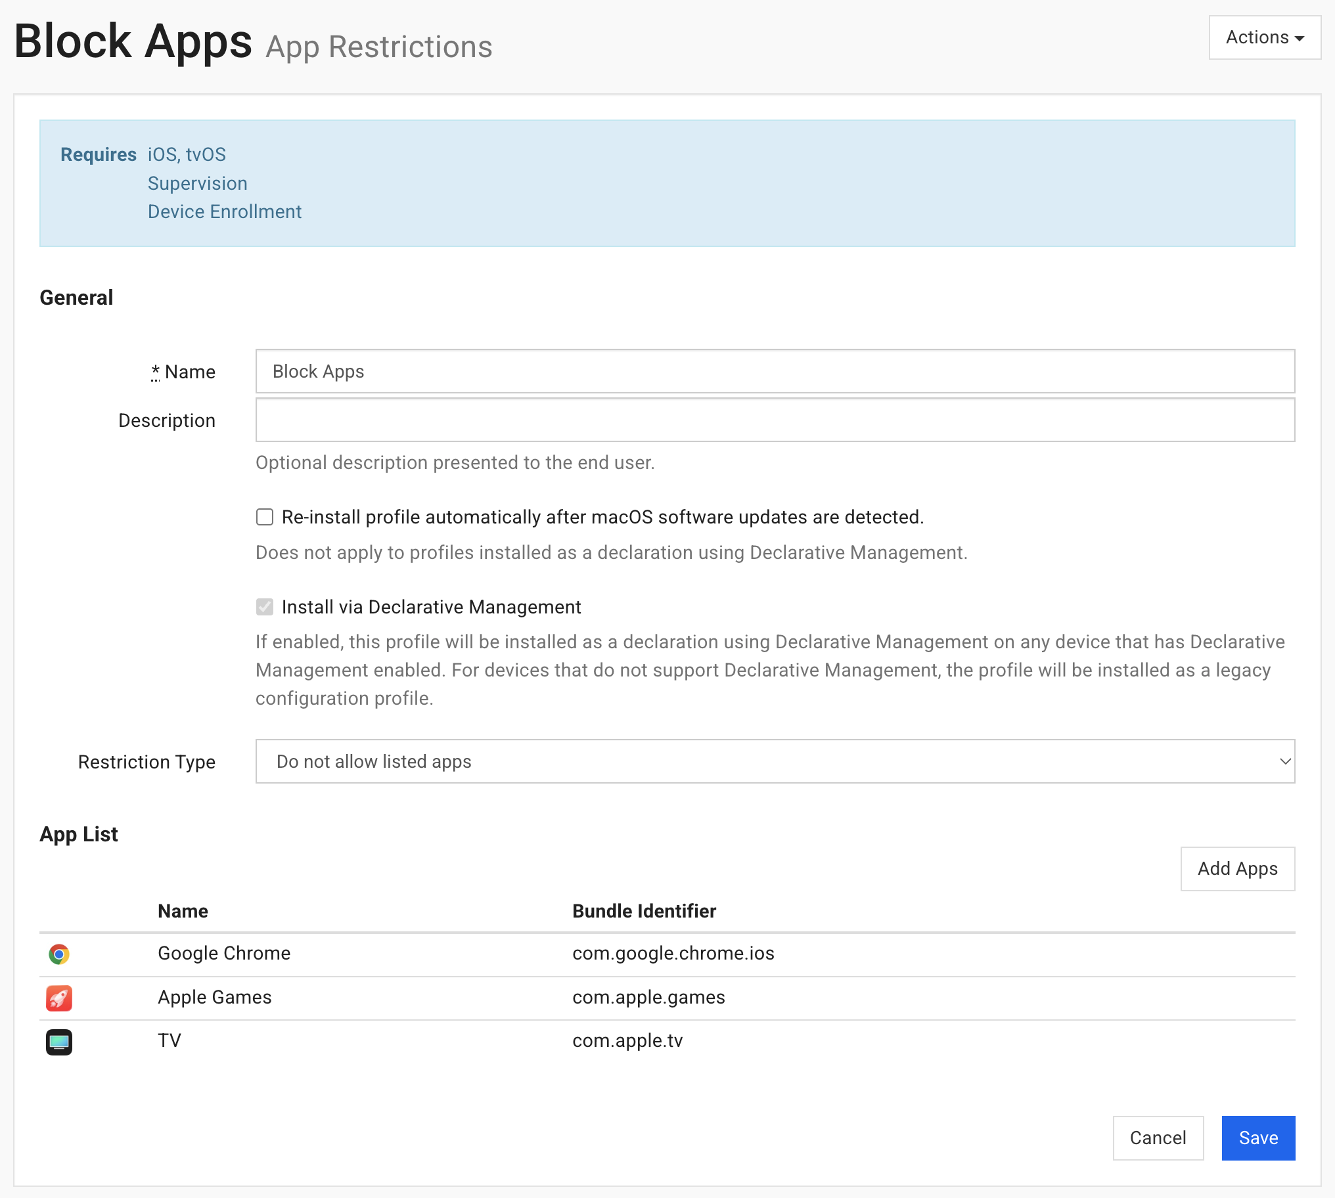Click the Add Apps button
The width and height of the screenshot is (1335, 1198).
coord(1238,869)
